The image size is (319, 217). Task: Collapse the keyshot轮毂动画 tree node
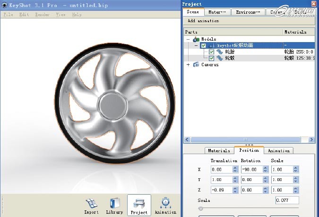196,46
